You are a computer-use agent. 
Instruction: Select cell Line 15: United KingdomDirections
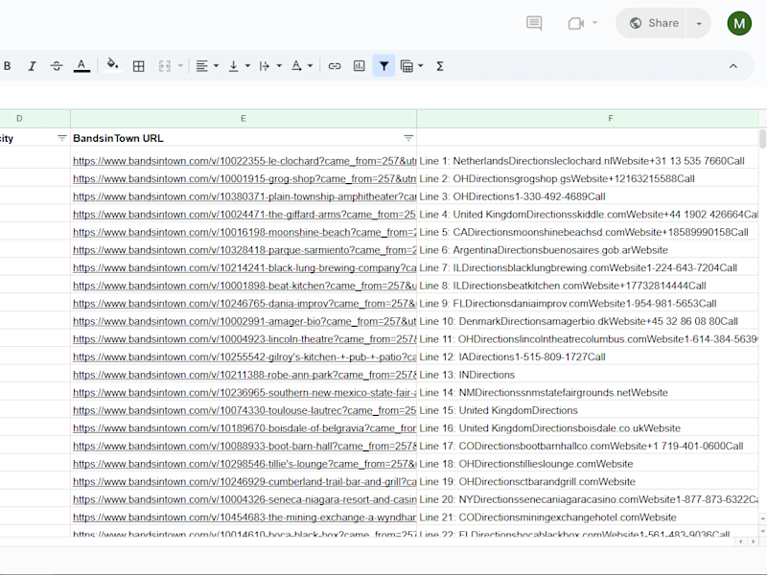(588, 410)
